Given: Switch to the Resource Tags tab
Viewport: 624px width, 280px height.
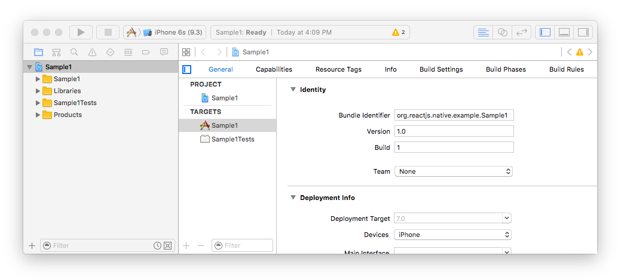Looking at the screenshot, I should pos(339,69).
